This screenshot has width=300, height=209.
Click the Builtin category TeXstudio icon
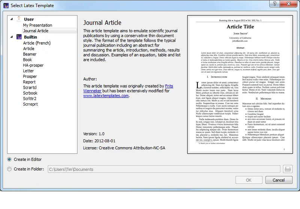[19, 37]
